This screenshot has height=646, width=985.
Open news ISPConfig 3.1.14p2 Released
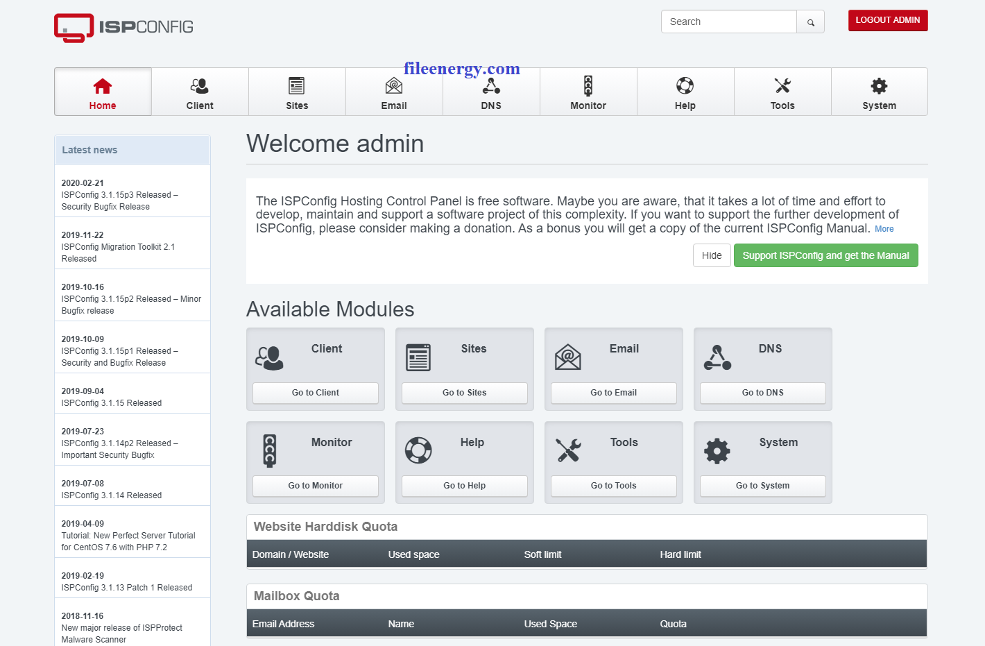[x=119, y=449]
